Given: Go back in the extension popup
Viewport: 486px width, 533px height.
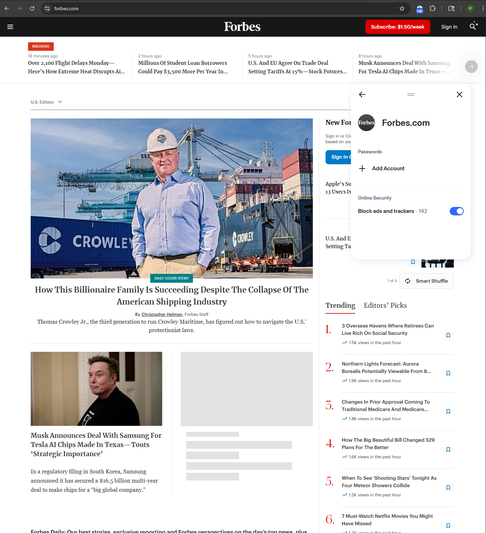Looking at the screenshot, I should tap(362, 94).
